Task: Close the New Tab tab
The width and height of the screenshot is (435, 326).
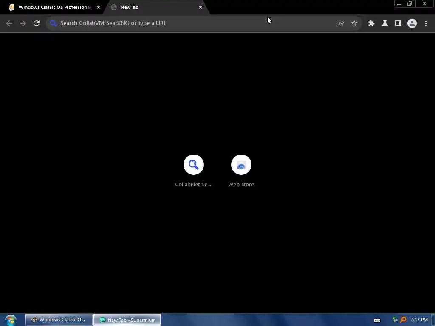Action: [x=201, y=7]
